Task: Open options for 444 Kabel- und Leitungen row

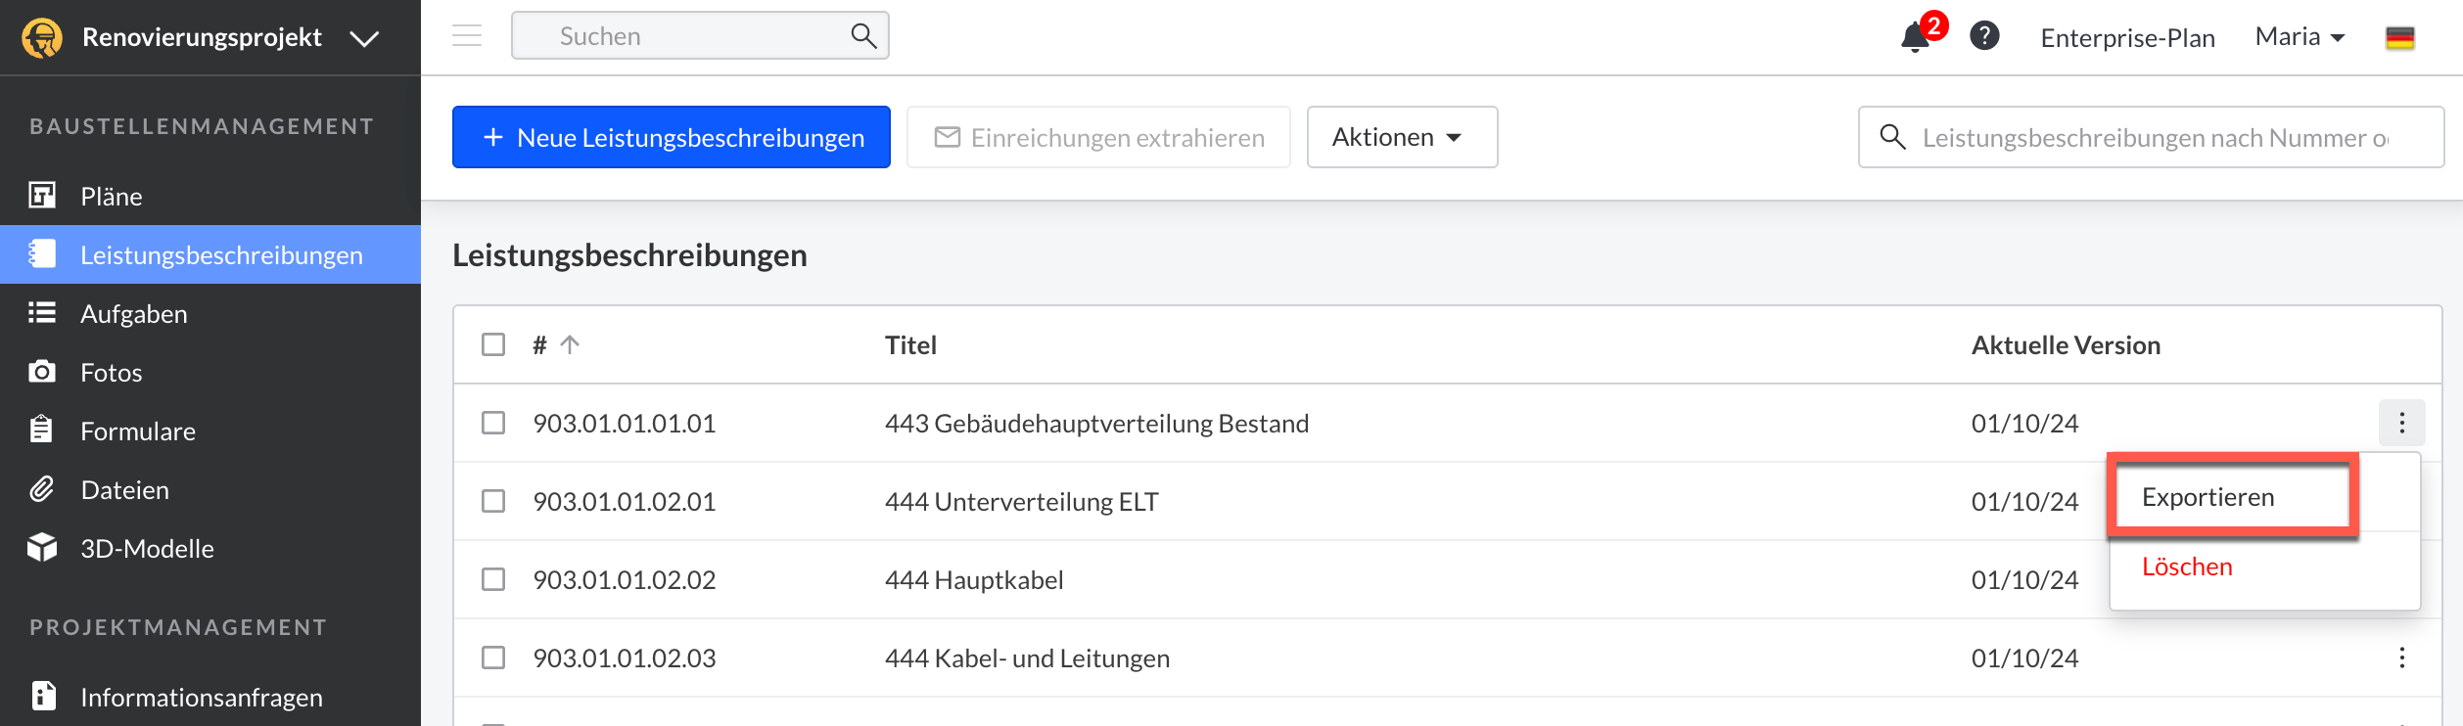Action: tap(2401, 658)
